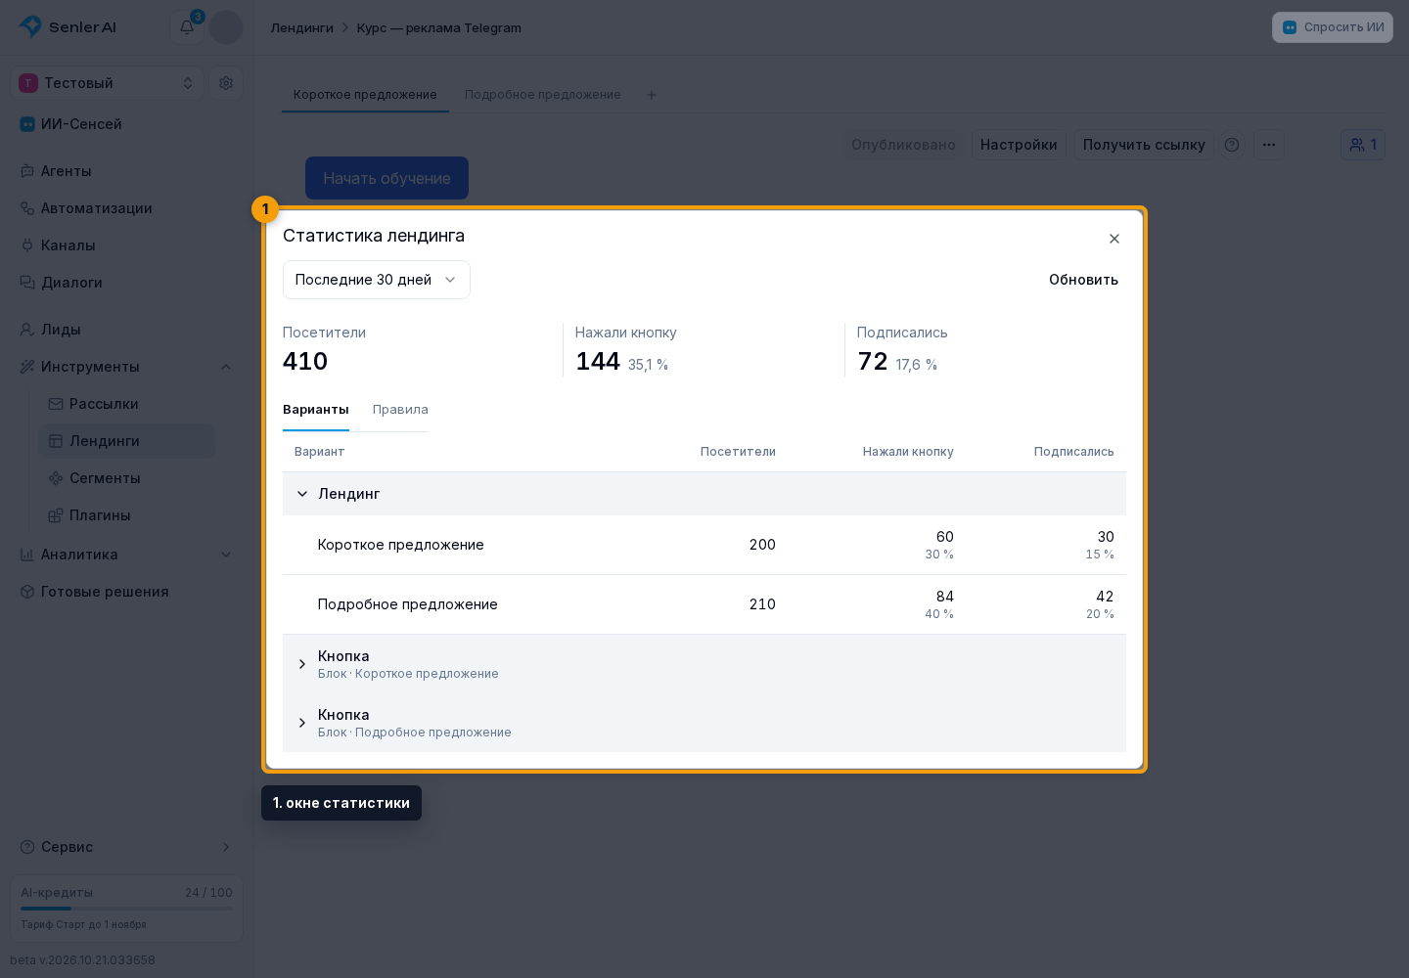Open the Последние 30 дней period dropdown
This screenshot has width=1409, height=978.
point(377,280)
